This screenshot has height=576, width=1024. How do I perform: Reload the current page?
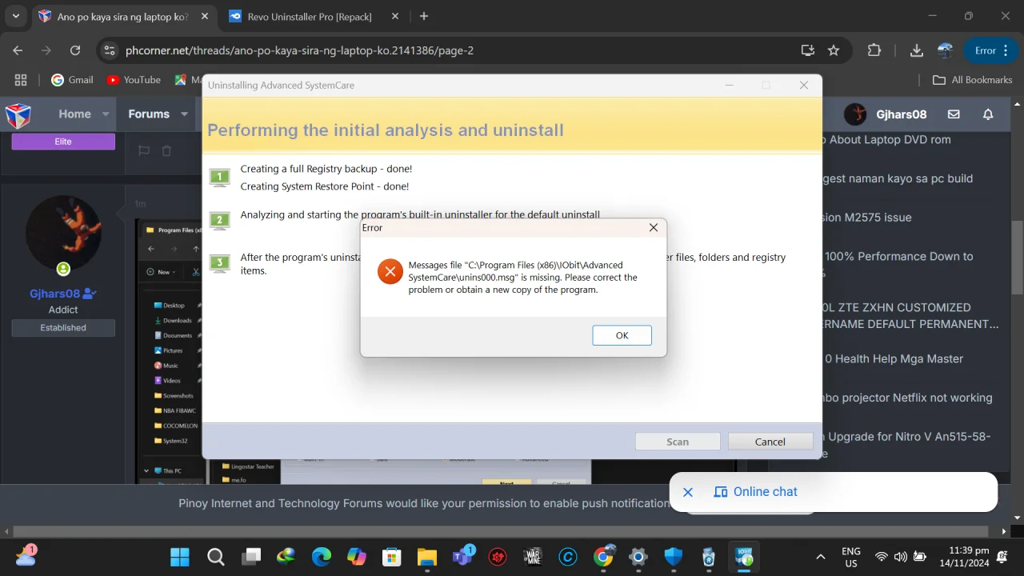(x=75, y=50)
